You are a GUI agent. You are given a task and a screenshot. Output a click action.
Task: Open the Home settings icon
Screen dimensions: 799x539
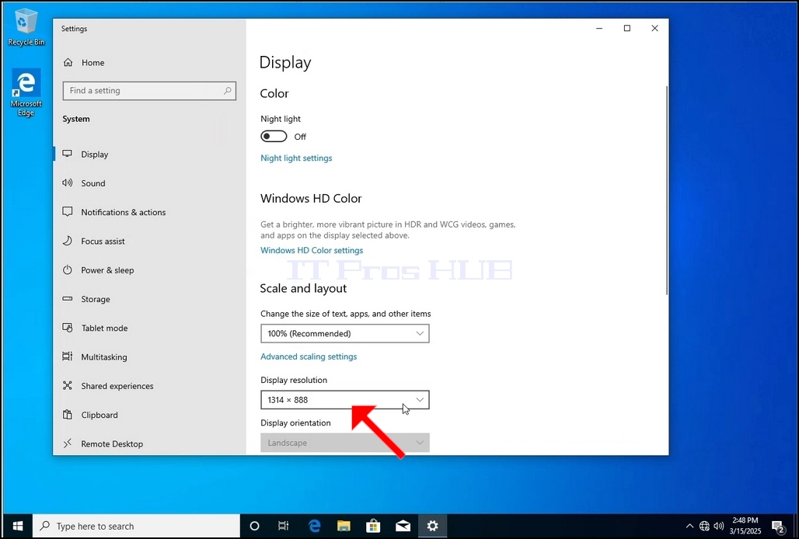pyautogui.click(x=68, y=63)
